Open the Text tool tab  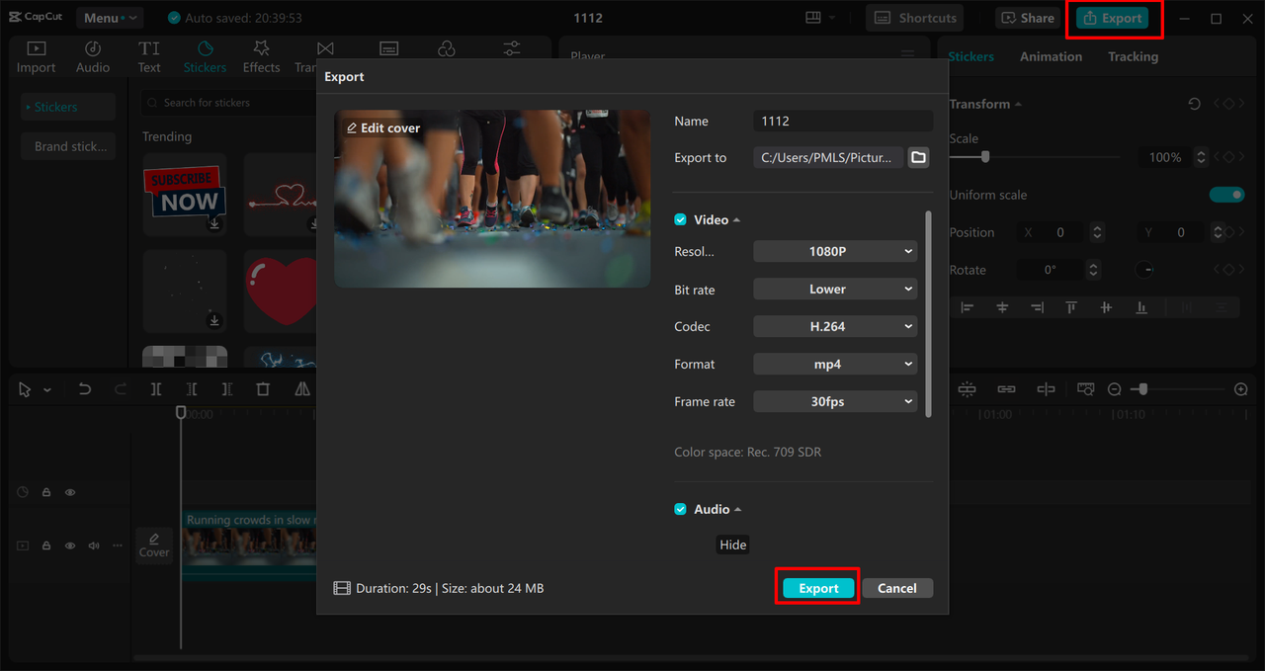(x=149, y=57)
